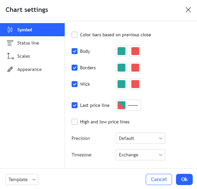Click the Appearance pencil icon
The width and height of the screenshot is (197, 189).
click(10, 69)
